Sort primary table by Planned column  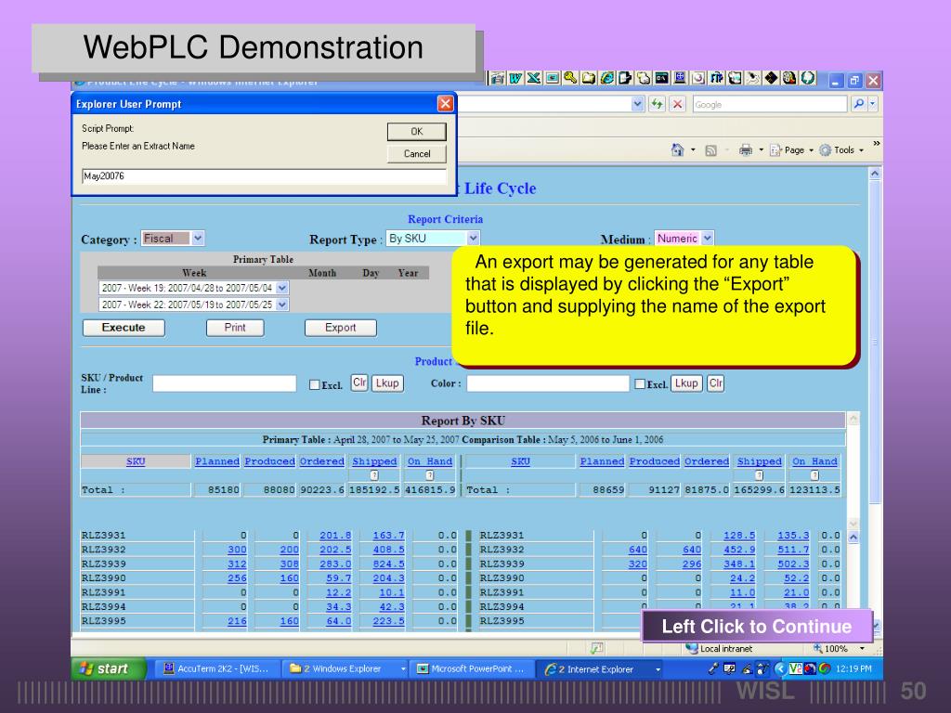217,461
